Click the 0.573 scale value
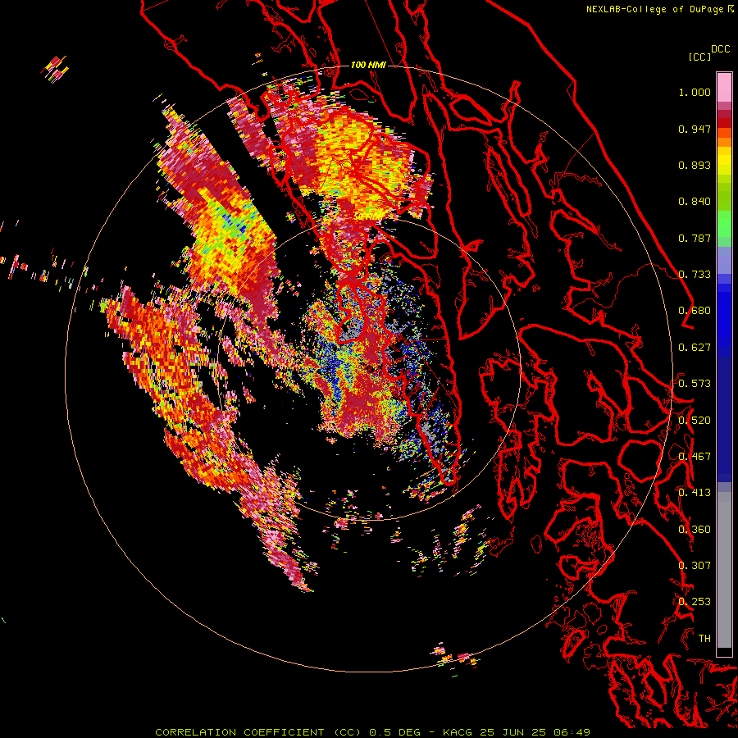 pos(695,384)
